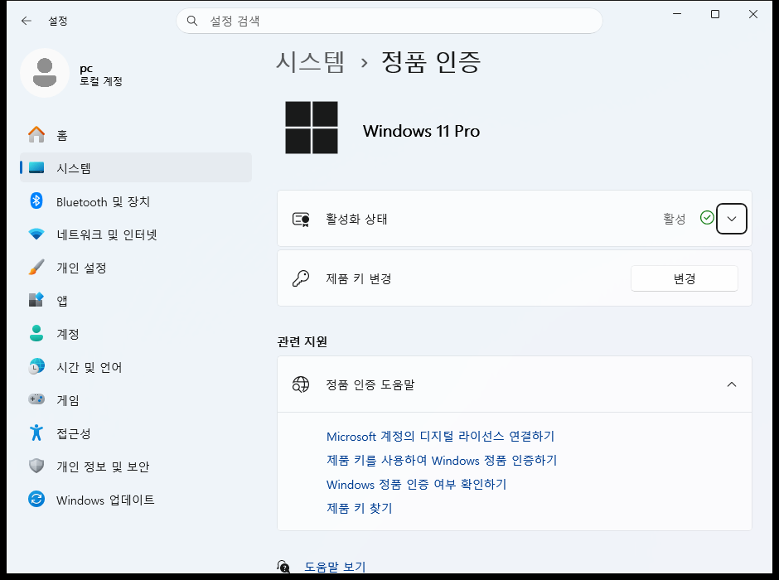779x580 pixels.
Task: Open 개인 설정 category
Action: pos(136,267)
